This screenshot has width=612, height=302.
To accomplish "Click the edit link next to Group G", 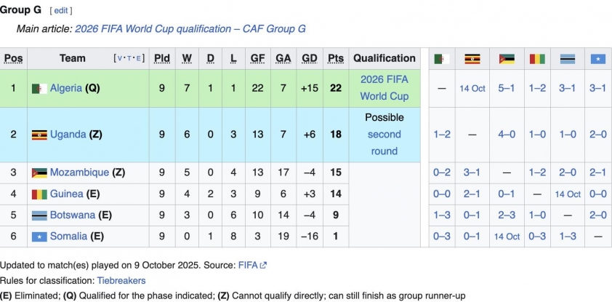I will coord(61,11).
